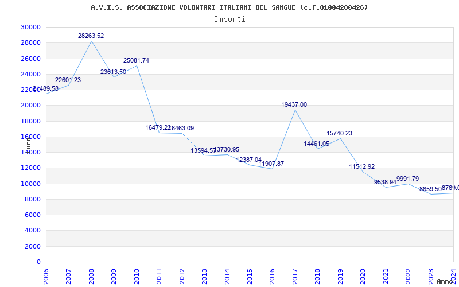Click the 18000 y-axis tick label
This screenshot has height=287, width=459.
coord(31,121)
